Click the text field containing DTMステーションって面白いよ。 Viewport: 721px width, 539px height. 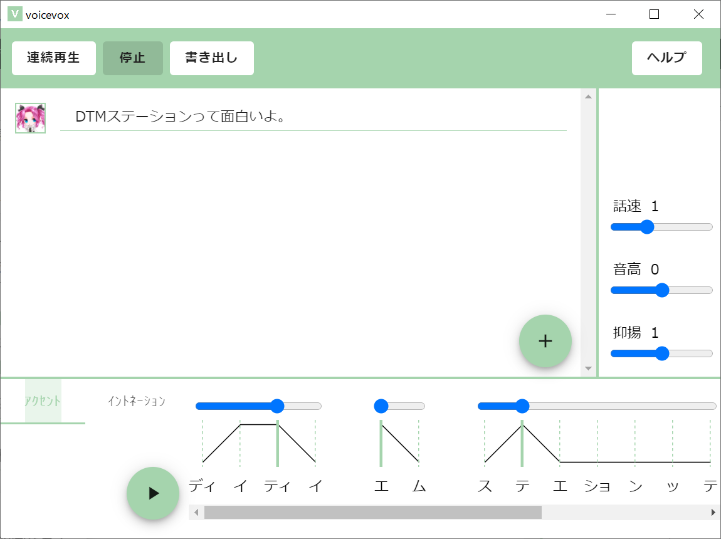tap(313, 117)
